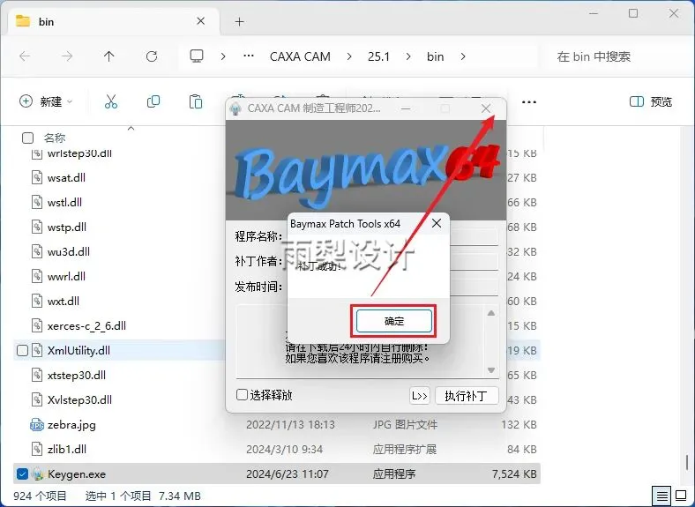
Task: Expand chevron after 25.1 breadcrumb
Action: coord(408,56)
